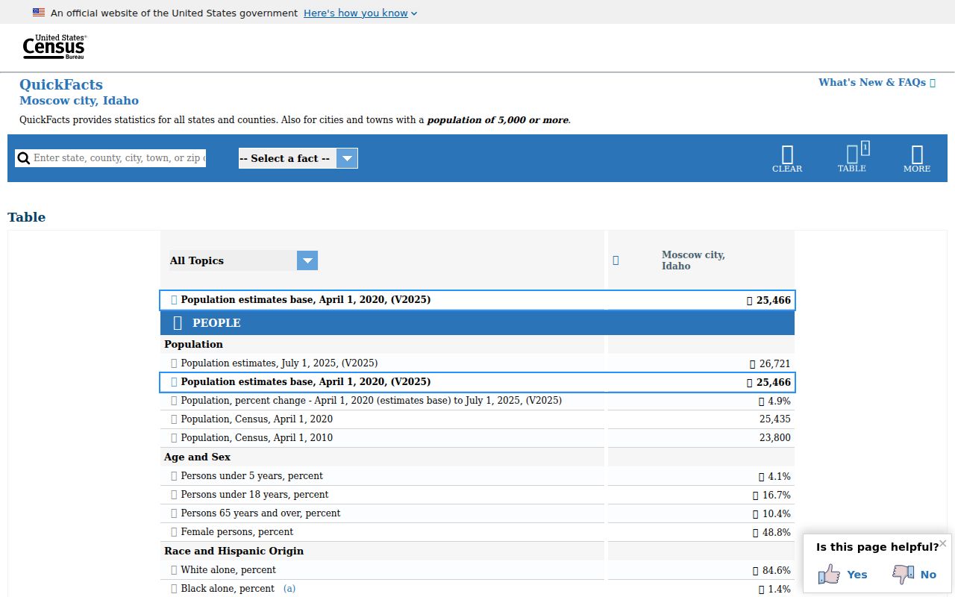
Task: Select row 'Female persons, percent'
Action: tap(477, 532)
